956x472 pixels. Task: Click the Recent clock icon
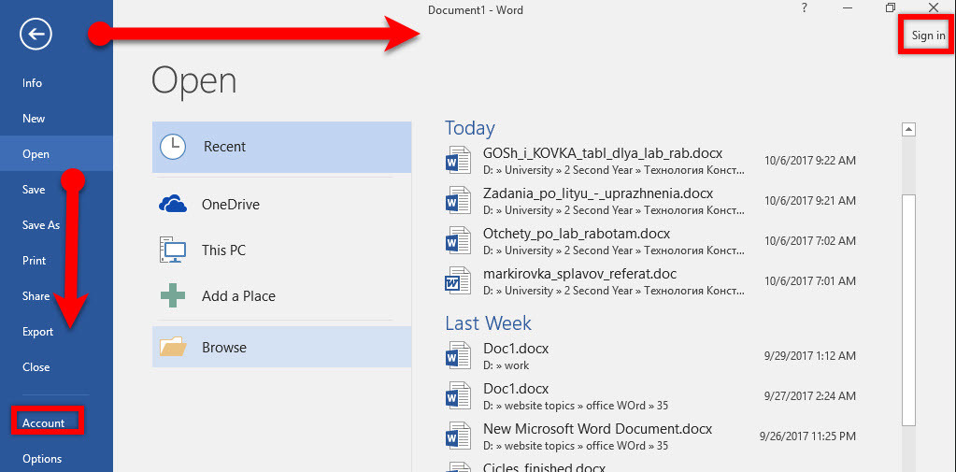pos(173,147)
